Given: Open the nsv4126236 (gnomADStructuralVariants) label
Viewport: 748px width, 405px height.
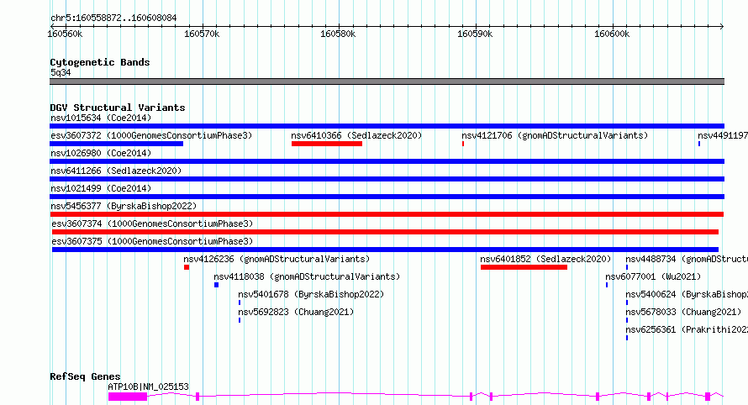Looking at the screenshot, I should tap(277, 259).
